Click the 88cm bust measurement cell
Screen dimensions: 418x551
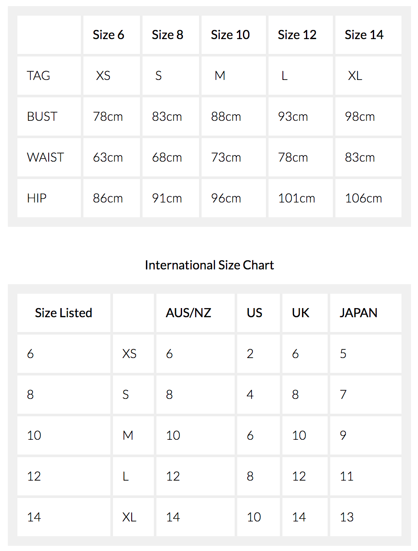(x=226, y=116)
